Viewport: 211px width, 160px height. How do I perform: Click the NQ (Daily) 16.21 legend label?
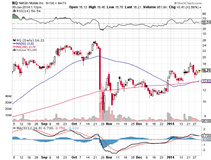pyautogui.click(x=30, y=40)
